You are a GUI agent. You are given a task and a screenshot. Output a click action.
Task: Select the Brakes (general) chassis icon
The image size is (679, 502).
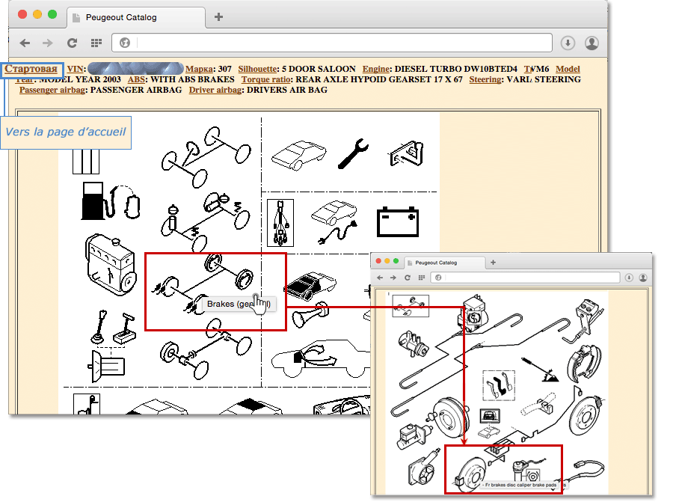click(x=203, y=285)
